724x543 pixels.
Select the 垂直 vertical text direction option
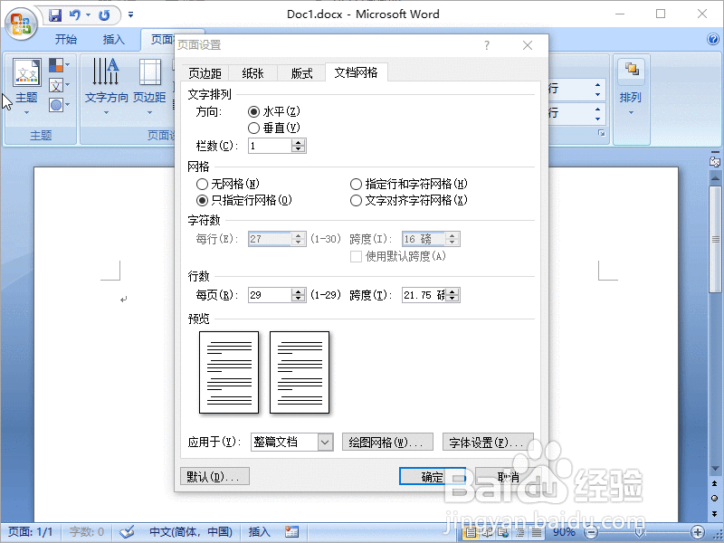click(254, 127)
